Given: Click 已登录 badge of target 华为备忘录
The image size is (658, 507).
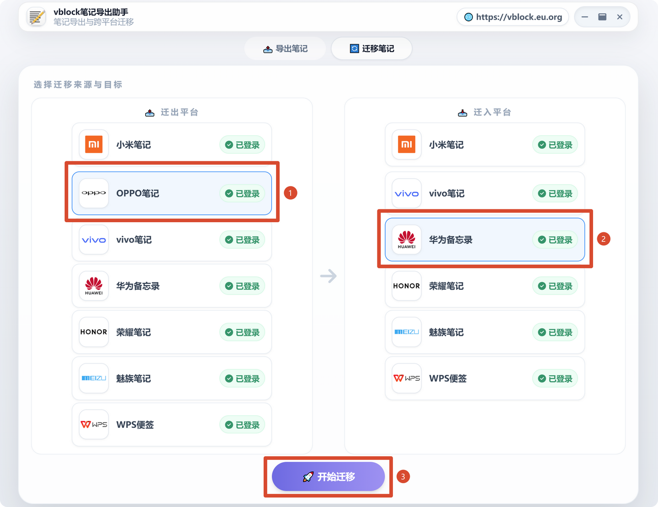Looking at the screenshot, I should click(x=555, y=240).
